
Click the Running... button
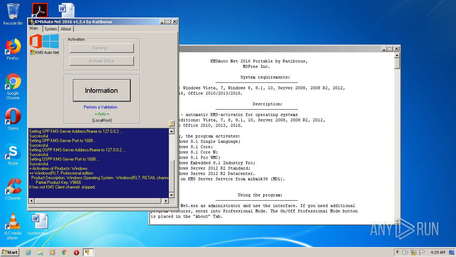102,48
